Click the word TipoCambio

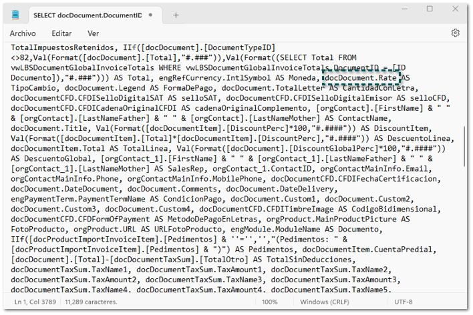click(33, 88)
